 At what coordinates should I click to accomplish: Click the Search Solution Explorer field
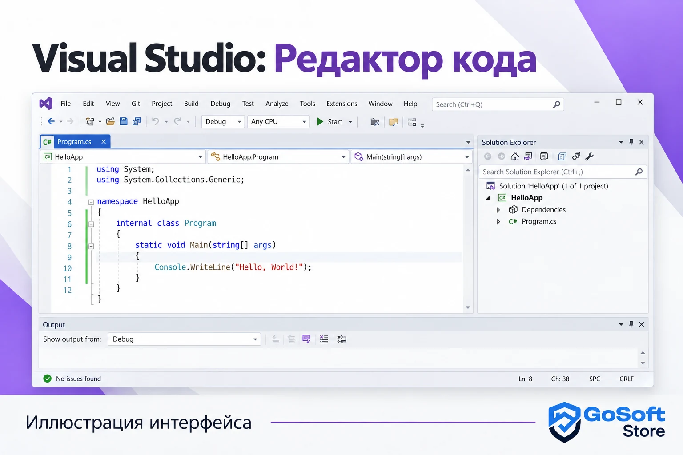pos(562,172)
